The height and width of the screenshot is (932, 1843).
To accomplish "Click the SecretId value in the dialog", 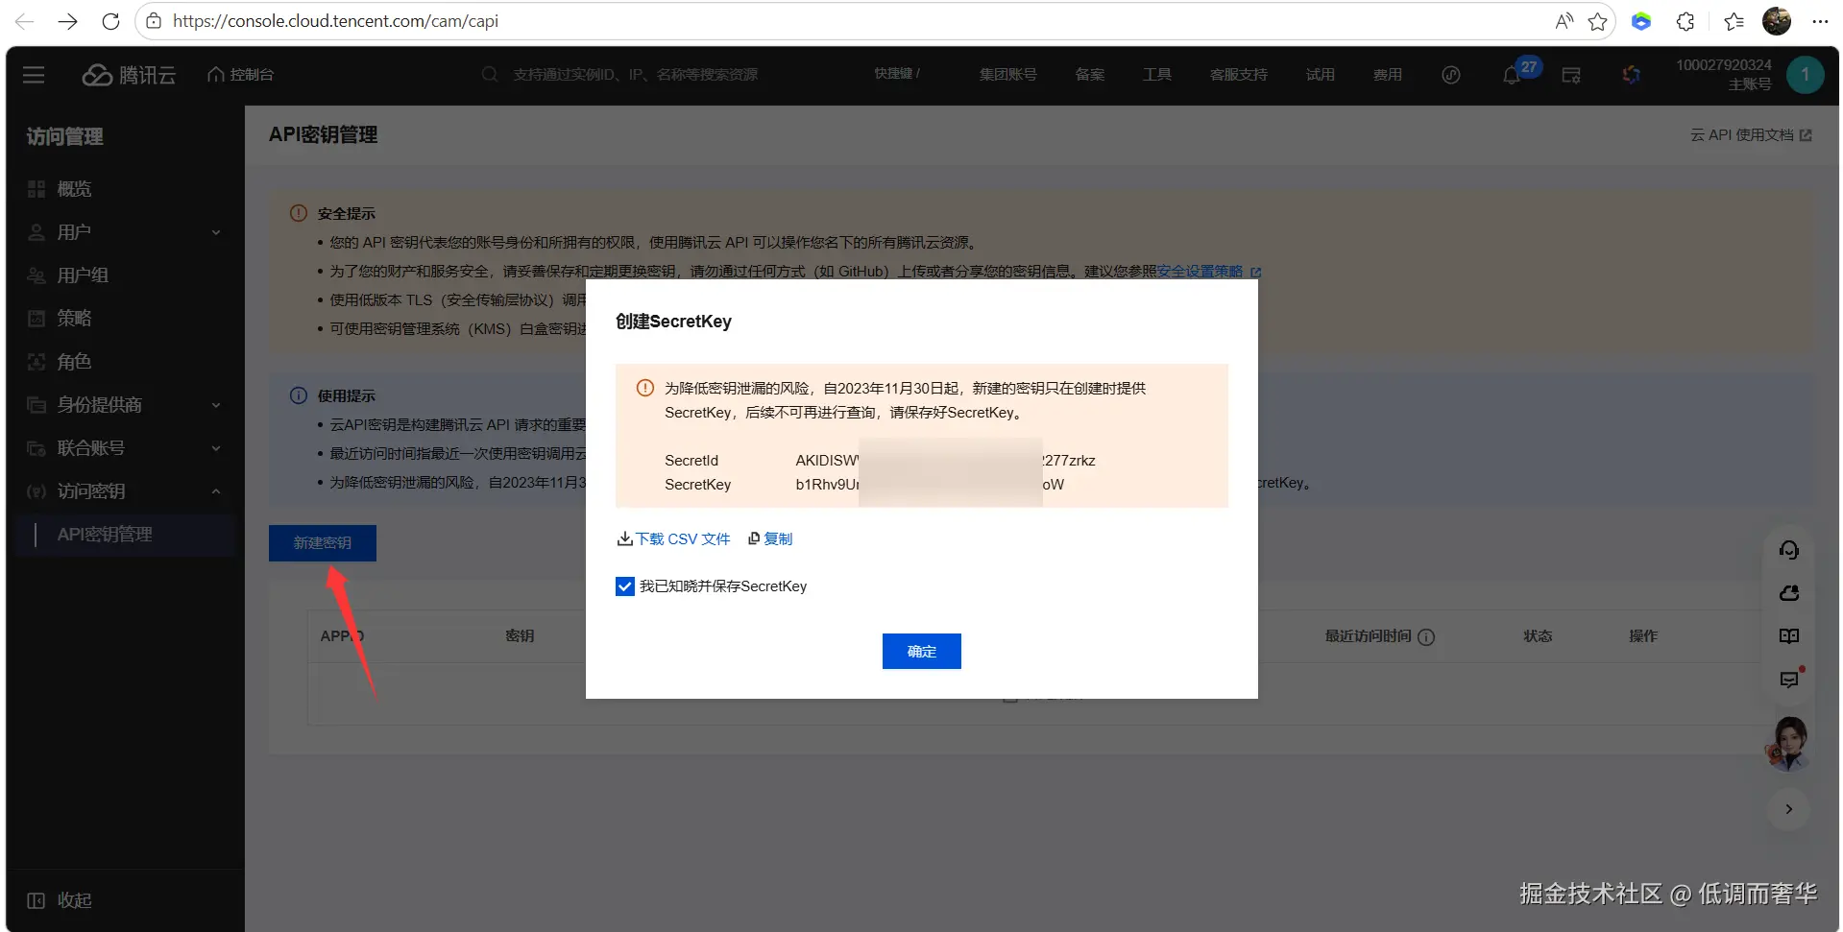I will (945, 461).
